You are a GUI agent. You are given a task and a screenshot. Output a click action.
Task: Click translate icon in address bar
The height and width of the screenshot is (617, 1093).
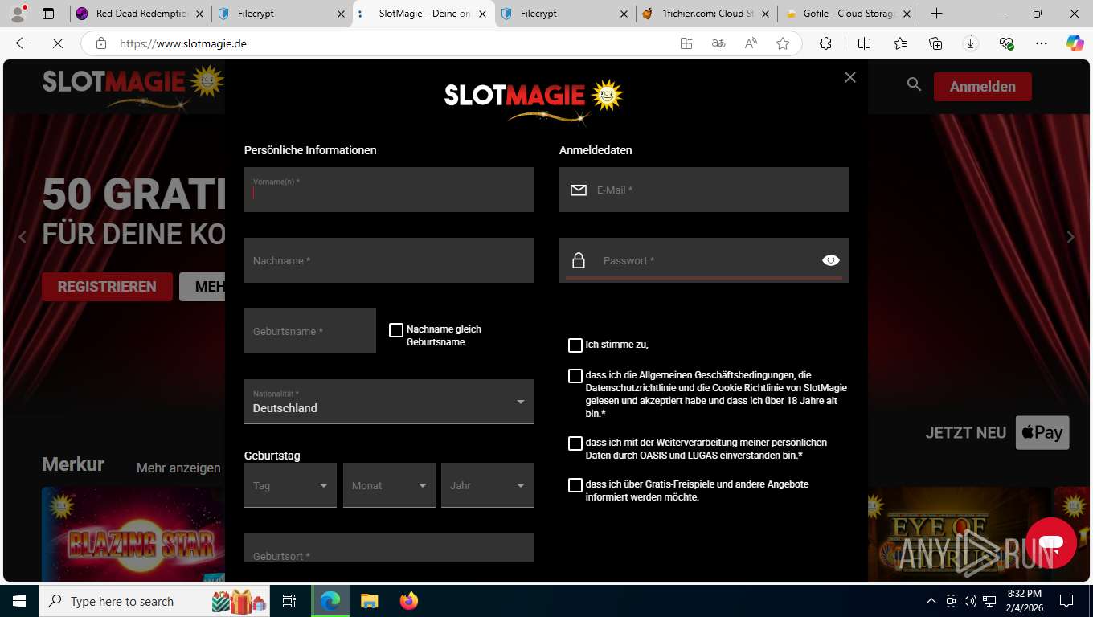718,43
